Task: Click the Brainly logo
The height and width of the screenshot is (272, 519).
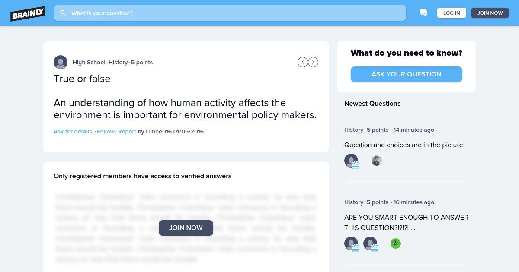Action: 28,13
